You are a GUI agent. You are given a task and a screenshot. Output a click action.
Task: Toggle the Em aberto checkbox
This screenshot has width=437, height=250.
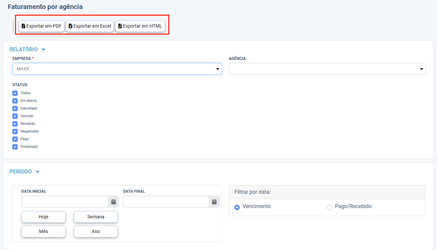[x=15, y=101]
